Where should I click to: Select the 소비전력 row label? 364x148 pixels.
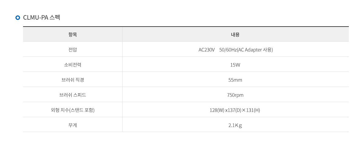73,65
